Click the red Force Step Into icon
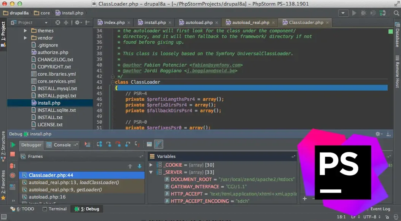The height and width of the screenshot is (221, 401). tap(118, 144)
